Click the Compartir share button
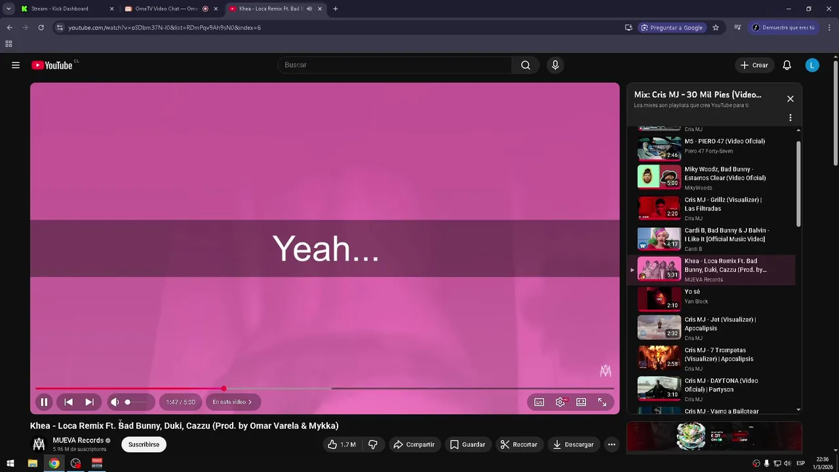839x472 pixels. coord(414,444)
